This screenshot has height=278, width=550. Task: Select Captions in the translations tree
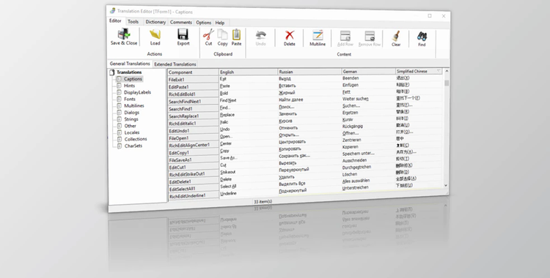click(x=133, y=79)
